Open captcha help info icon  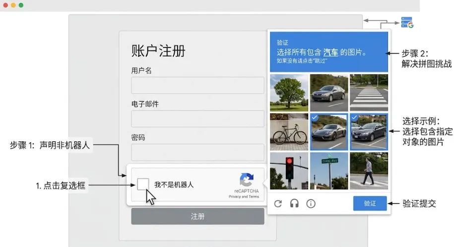coord(311,203)
